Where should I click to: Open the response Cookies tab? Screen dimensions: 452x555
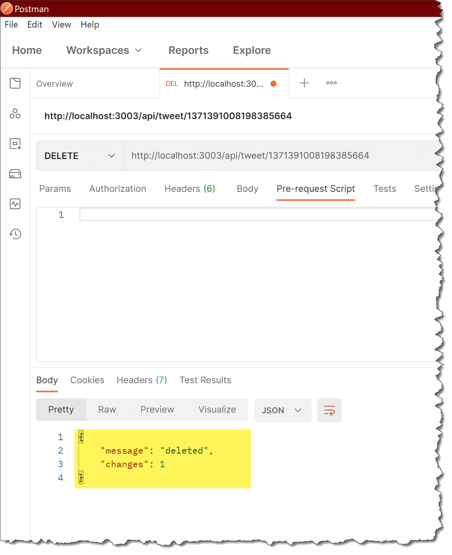(x=87, y=380)
